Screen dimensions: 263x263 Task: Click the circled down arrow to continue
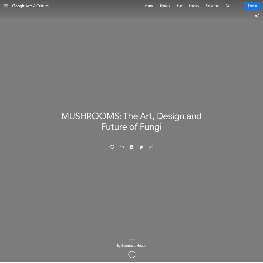click(x=132, y=254)
